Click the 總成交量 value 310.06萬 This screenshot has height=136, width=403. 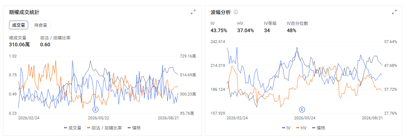coord(19,44)
